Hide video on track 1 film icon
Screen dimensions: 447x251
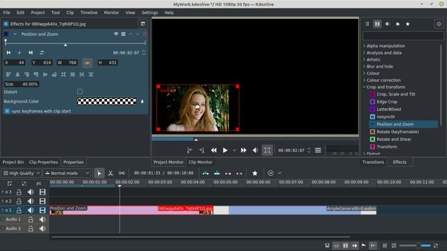[x=43, y=211]
